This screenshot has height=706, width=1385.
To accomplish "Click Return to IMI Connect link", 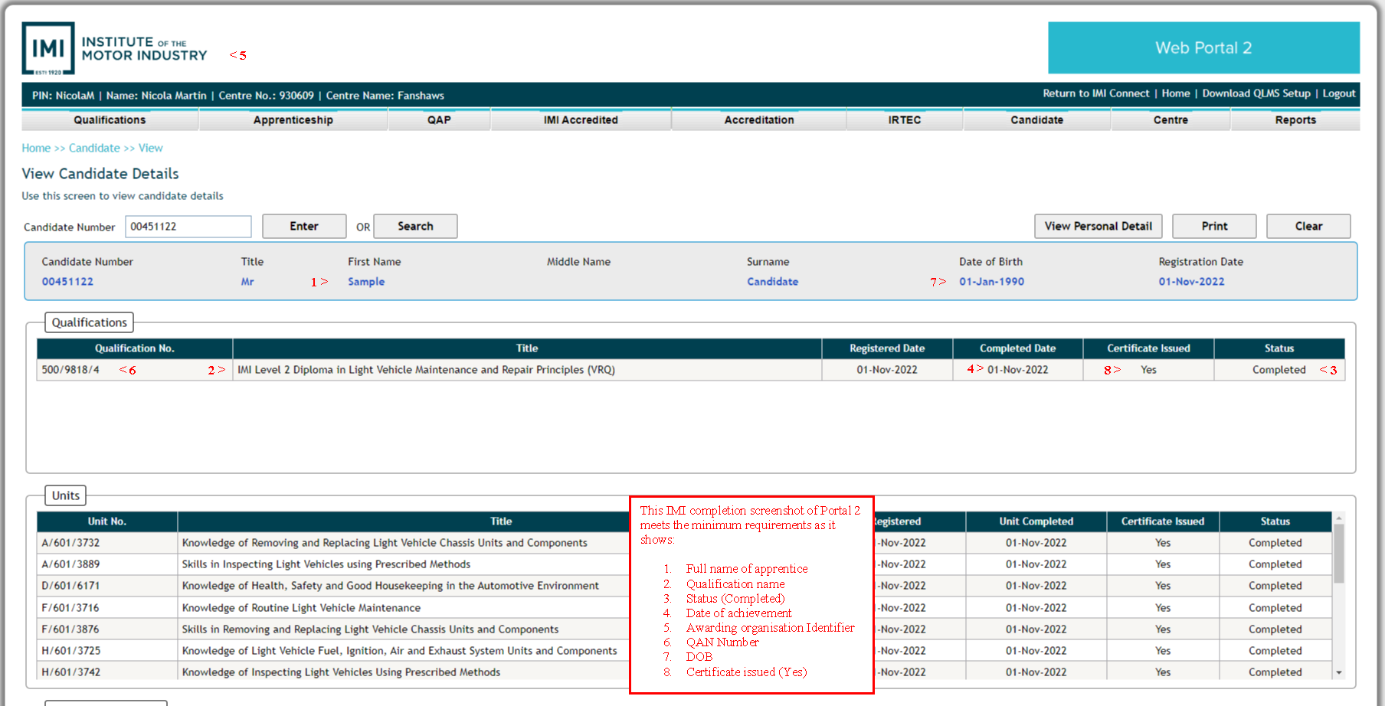I will coord(1095,93).
